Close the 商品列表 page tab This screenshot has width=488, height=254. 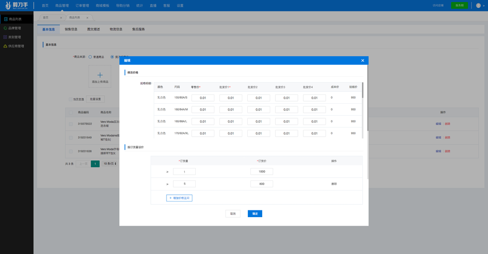pyautogui.click(x=87, y=18)
